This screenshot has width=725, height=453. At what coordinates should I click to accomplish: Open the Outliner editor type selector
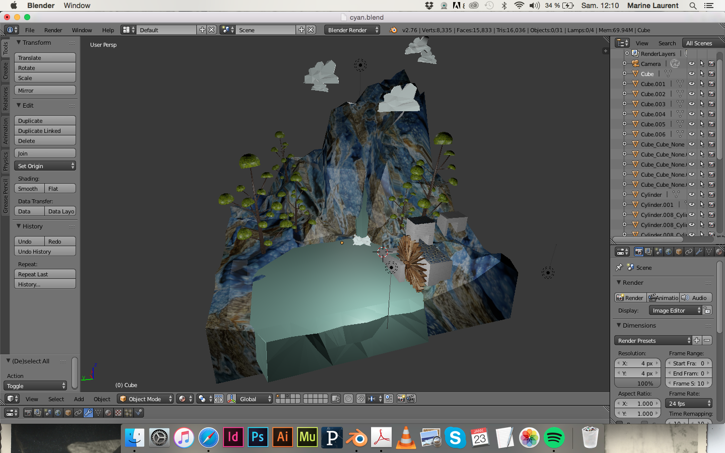[x=623, y=43]
